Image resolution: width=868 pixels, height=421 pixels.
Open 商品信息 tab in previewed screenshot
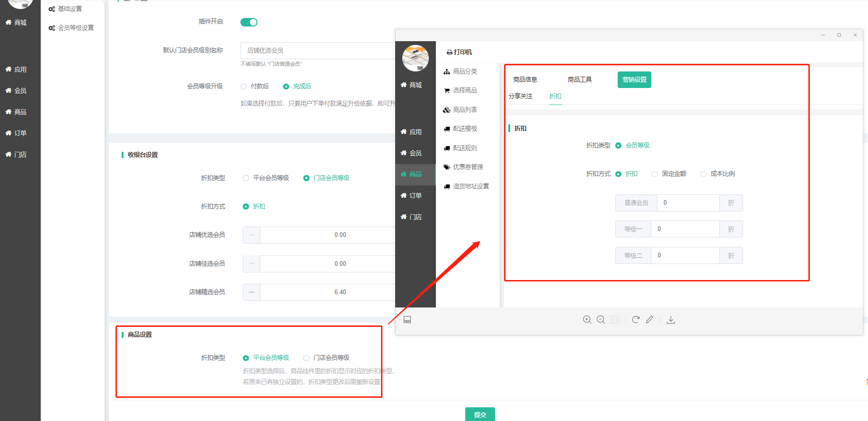coord(525,80)
